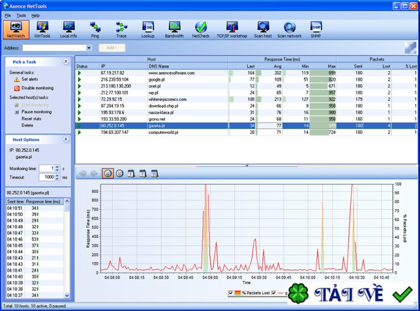
Task: Click the Max column header
Action: tap(332, 66)
